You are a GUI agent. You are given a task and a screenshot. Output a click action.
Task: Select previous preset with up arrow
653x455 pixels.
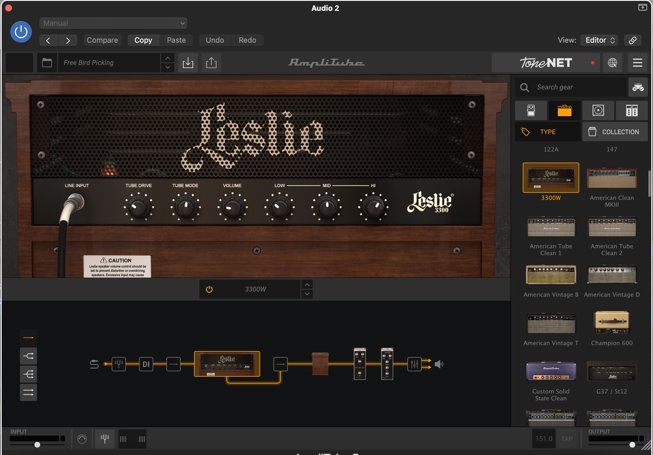tap(168, 58)
